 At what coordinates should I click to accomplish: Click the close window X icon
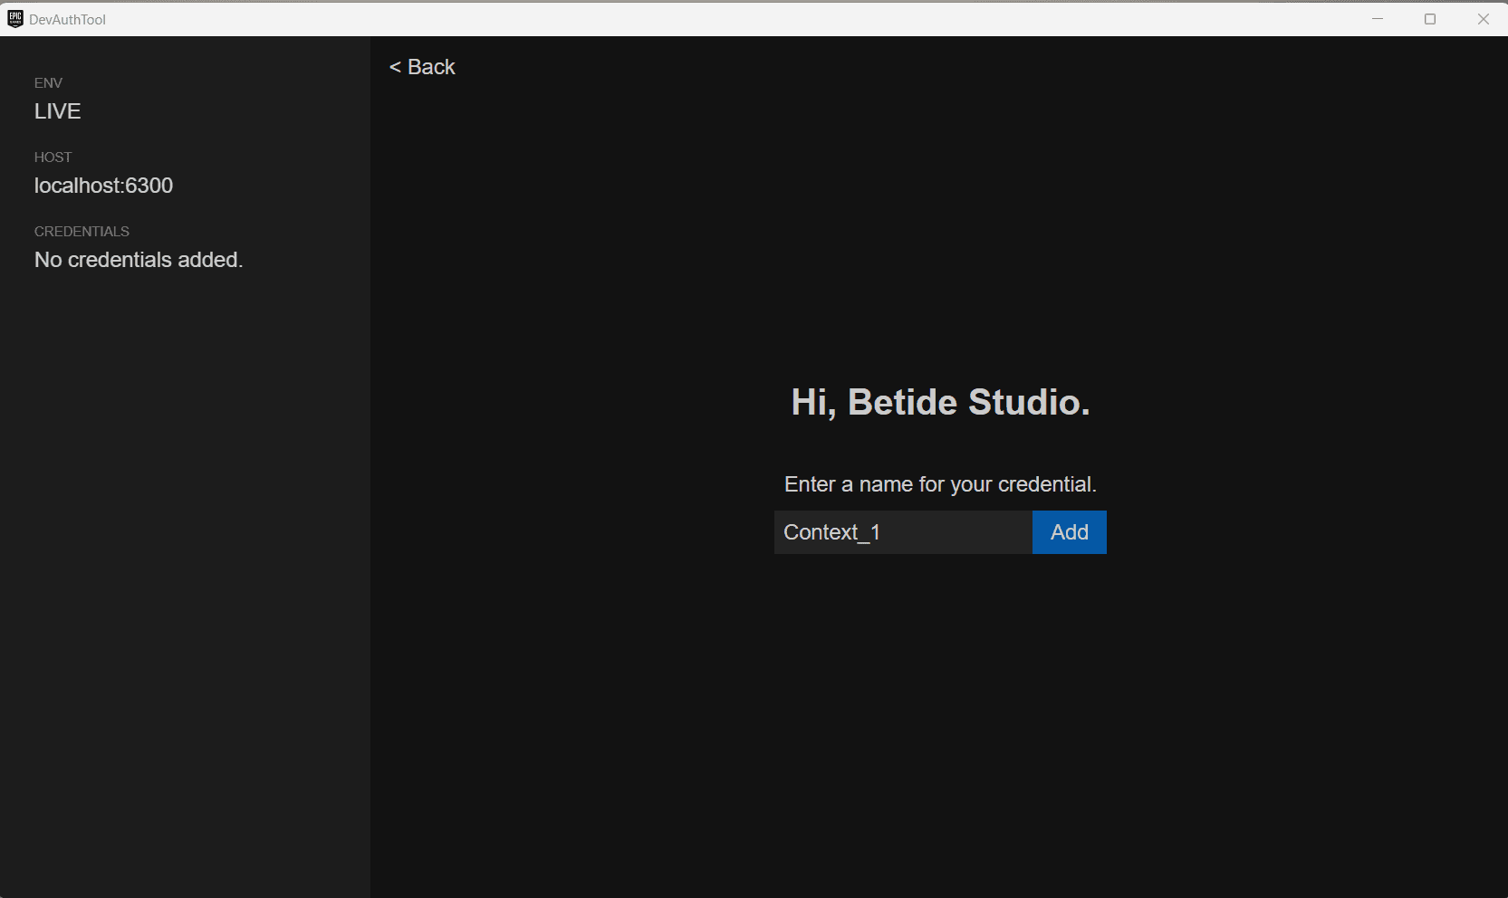click(x=1484, y=18)
